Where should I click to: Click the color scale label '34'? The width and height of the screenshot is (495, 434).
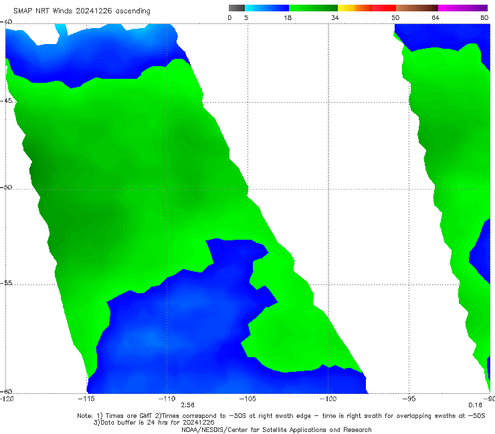(x=335, y=17)
